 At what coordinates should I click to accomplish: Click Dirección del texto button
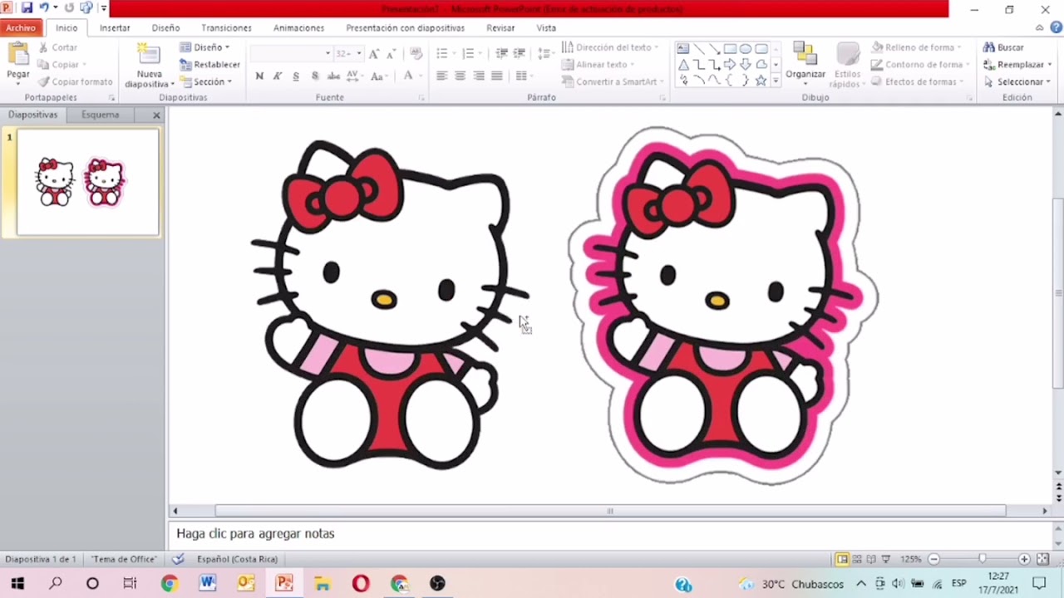tap(610, 47)
